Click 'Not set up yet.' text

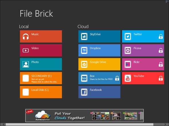[x=38, y=79]
